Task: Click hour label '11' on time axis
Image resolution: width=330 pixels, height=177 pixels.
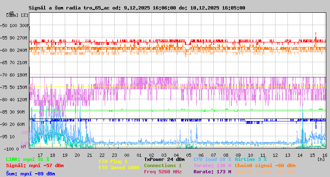Action: click(263, 155)
